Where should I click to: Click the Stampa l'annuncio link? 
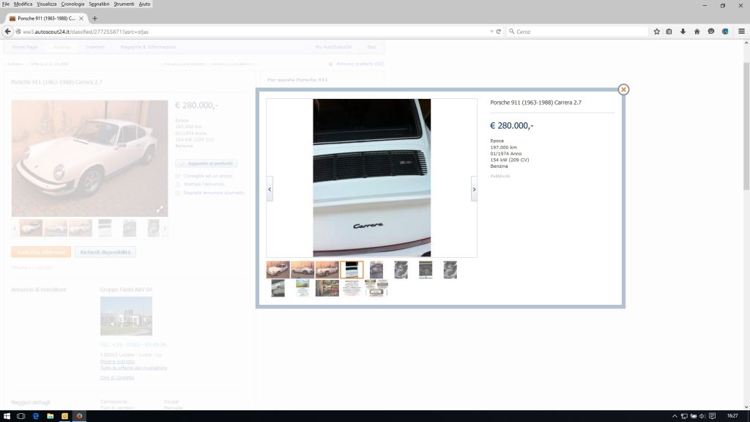(204, 184)
